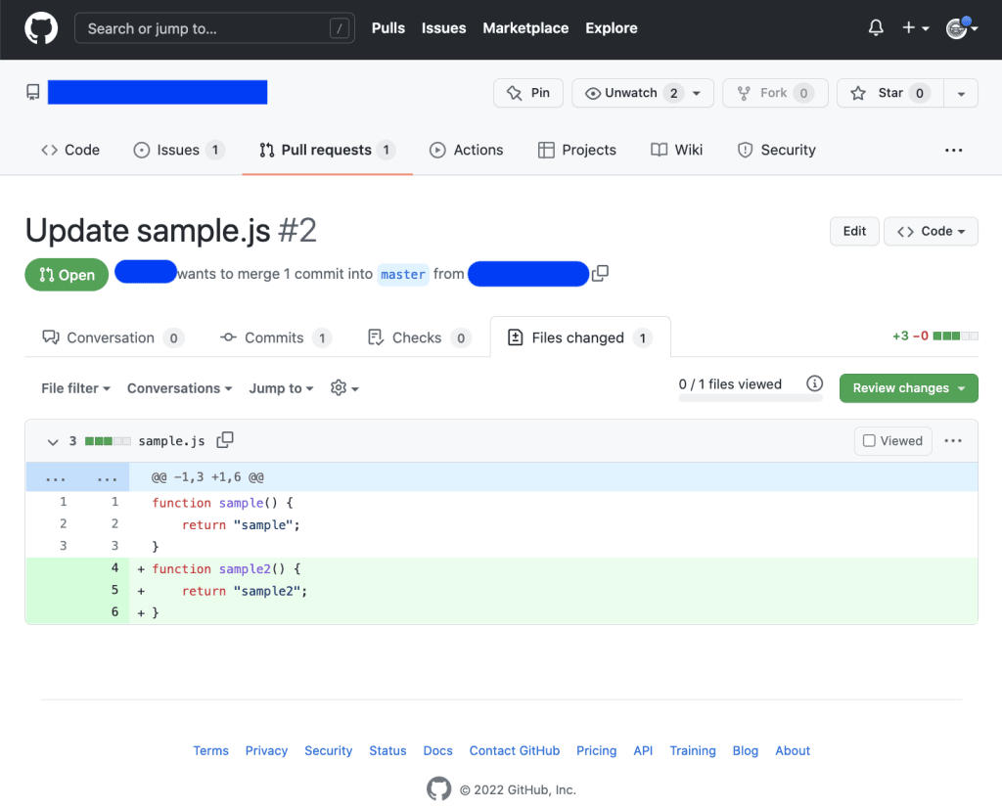
Task: Select the Files changed tab
Action: pyautogui.click(x=580, y=337)
